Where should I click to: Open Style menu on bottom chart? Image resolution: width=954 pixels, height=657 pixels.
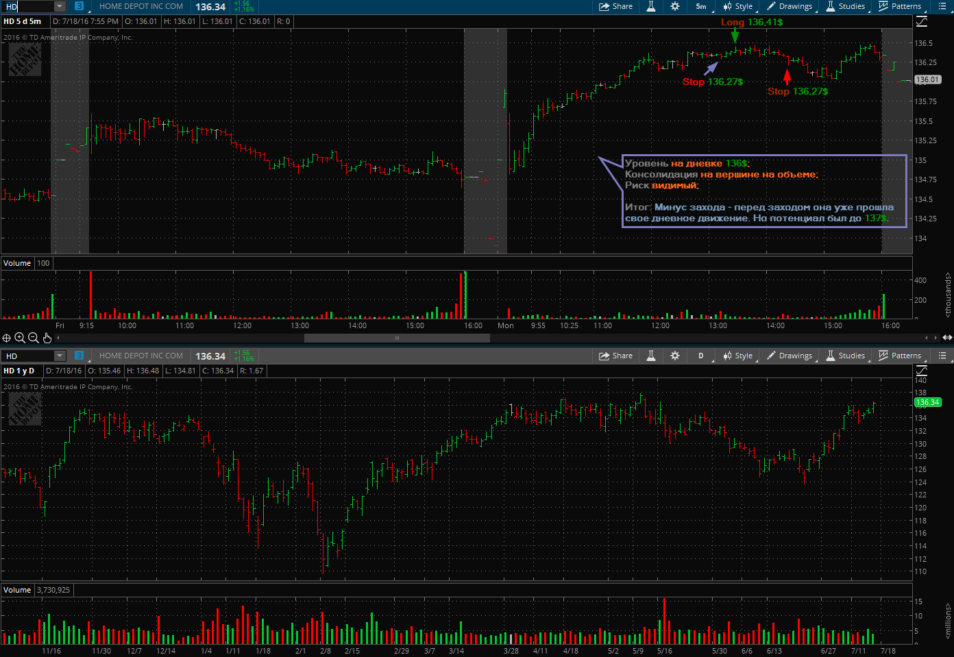point(737,356)
